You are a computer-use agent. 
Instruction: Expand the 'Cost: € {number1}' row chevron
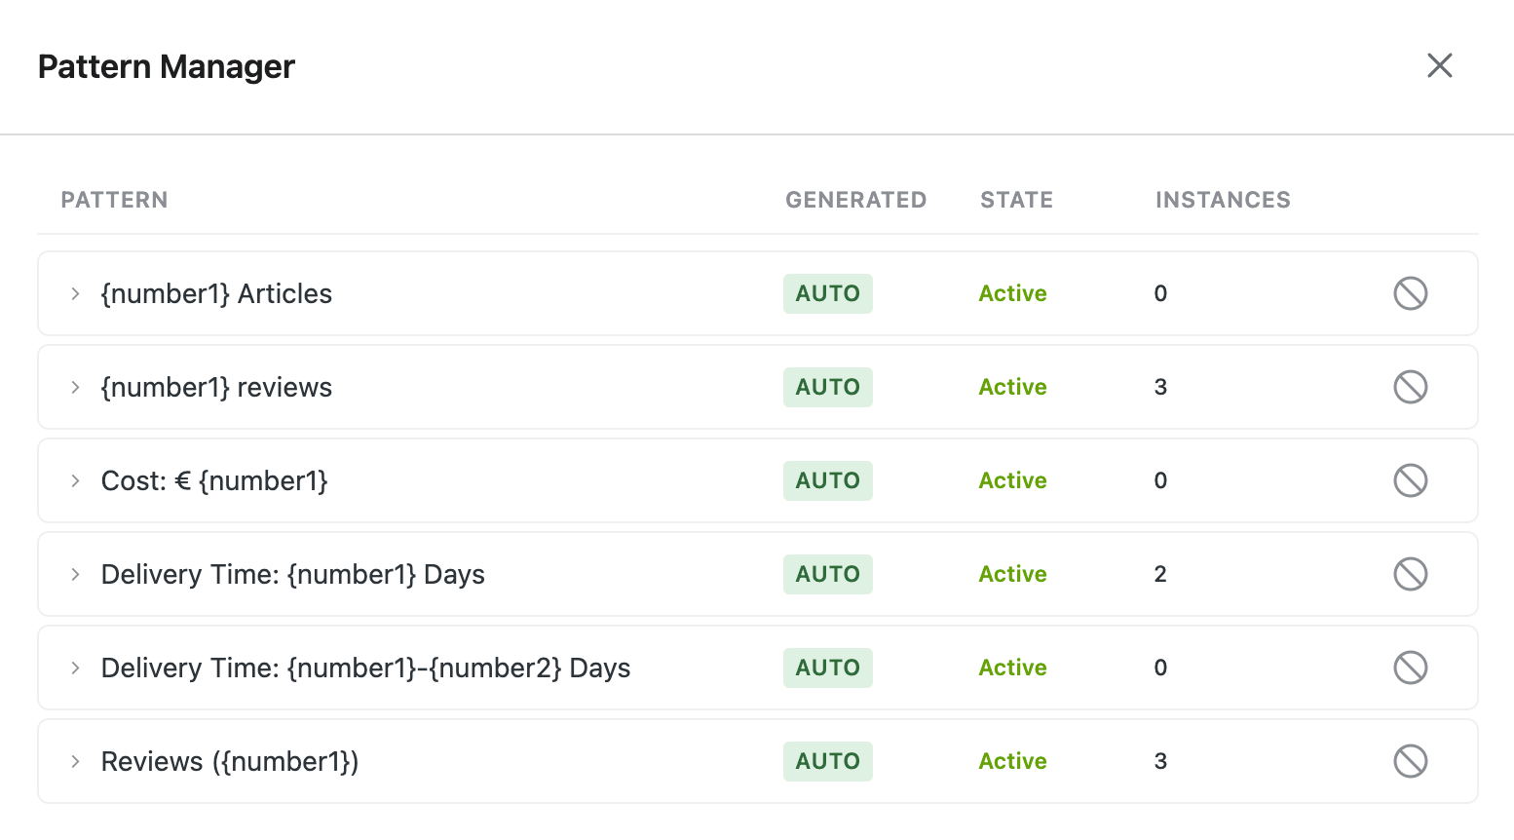pyautogui.click(x=75, y=480)
